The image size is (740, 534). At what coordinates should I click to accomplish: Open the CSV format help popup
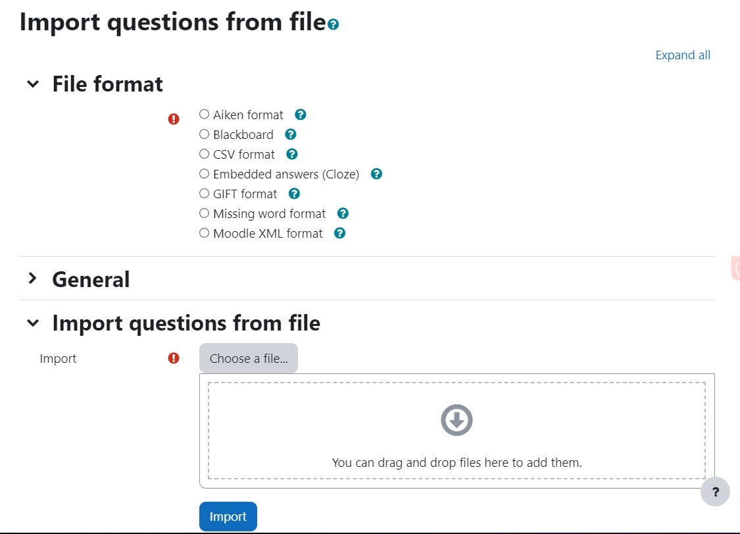[291, 154]
